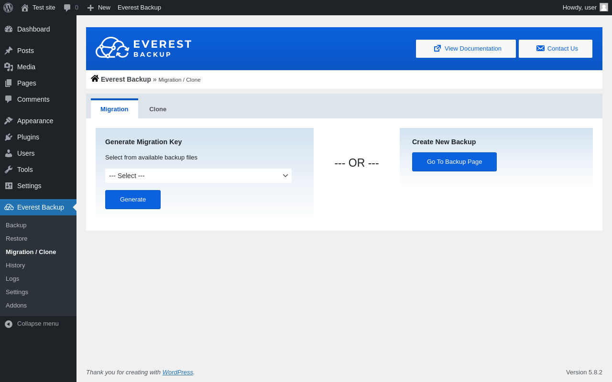Click the envelope icon in Contact Us
The height and width of the screenshot is (382, 612).
[x=540, y=48]
